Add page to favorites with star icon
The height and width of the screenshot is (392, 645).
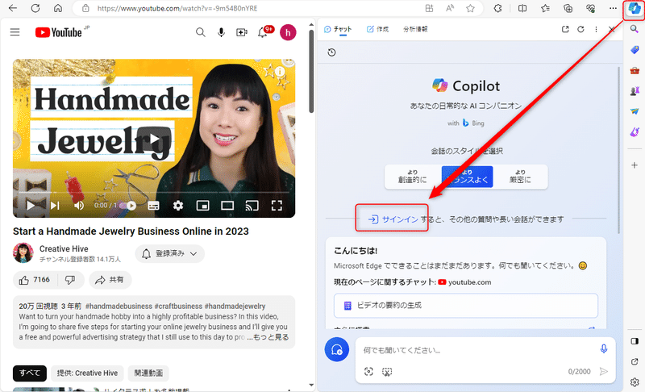pos(470,8)
